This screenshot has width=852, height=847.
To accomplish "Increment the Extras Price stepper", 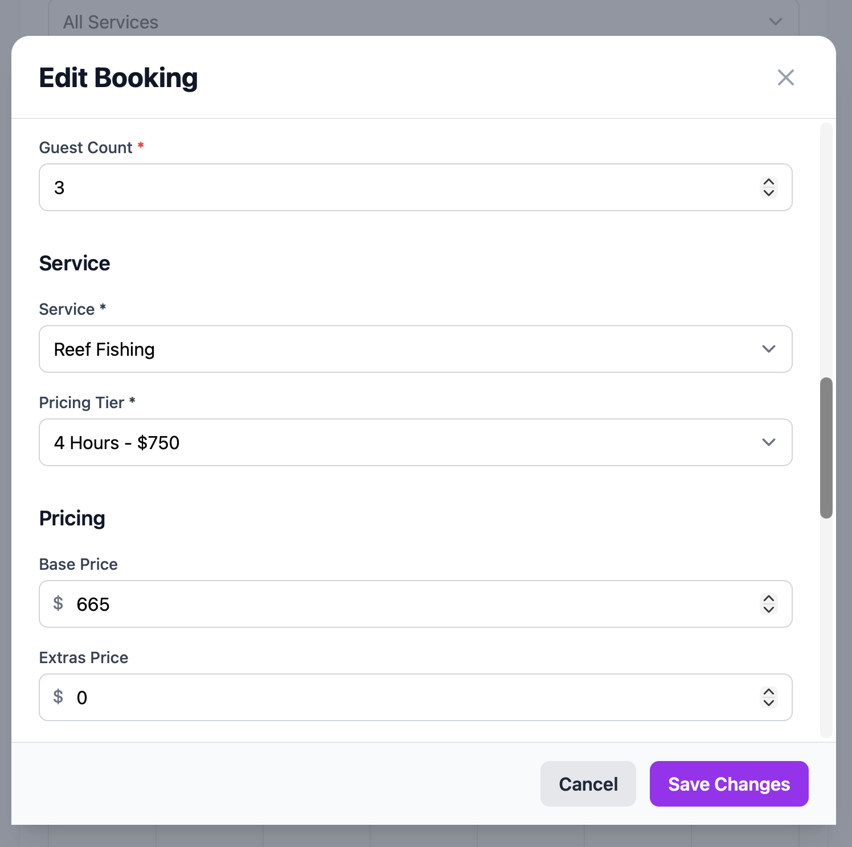I will point(768,692).
